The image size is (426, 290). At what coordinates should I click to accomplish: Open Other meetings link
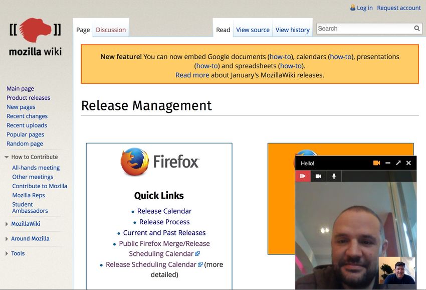[33, 177]
